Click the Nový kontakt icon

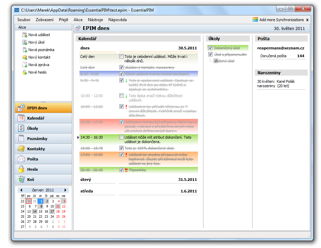coord(25,57)
